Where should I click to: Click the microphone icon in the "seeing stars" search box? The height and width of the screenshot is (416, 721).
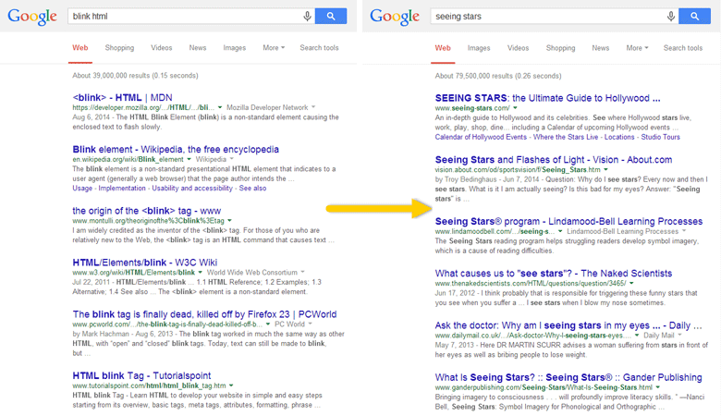click(671, 17)
